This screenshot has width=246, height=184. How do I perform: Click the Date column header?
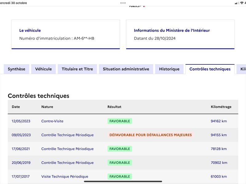pyautogui.click(x=16, y=107)
